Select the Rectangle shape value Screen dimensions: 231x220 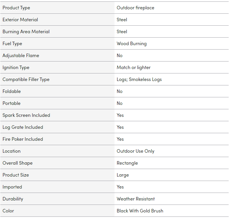click(x=127, y=163)
